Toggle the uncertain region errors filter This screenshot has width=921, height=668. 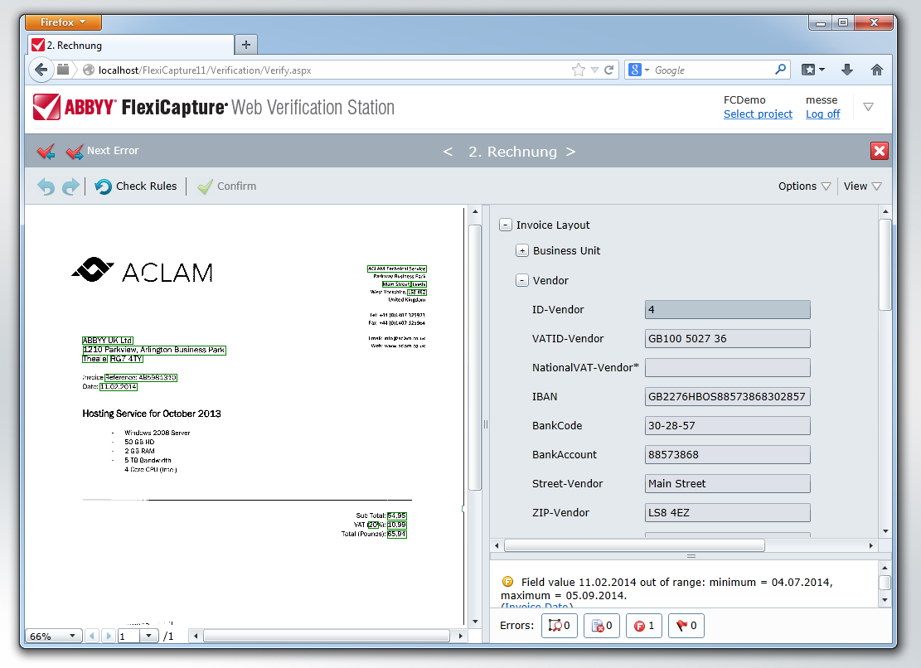coord(559,626)
